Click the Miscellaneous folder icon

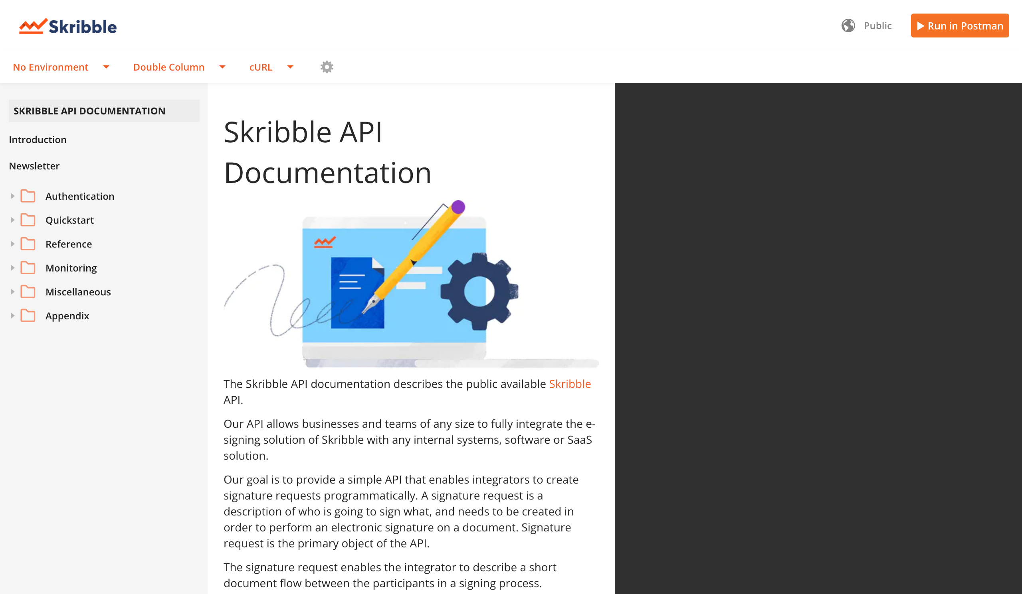point(28,291)
